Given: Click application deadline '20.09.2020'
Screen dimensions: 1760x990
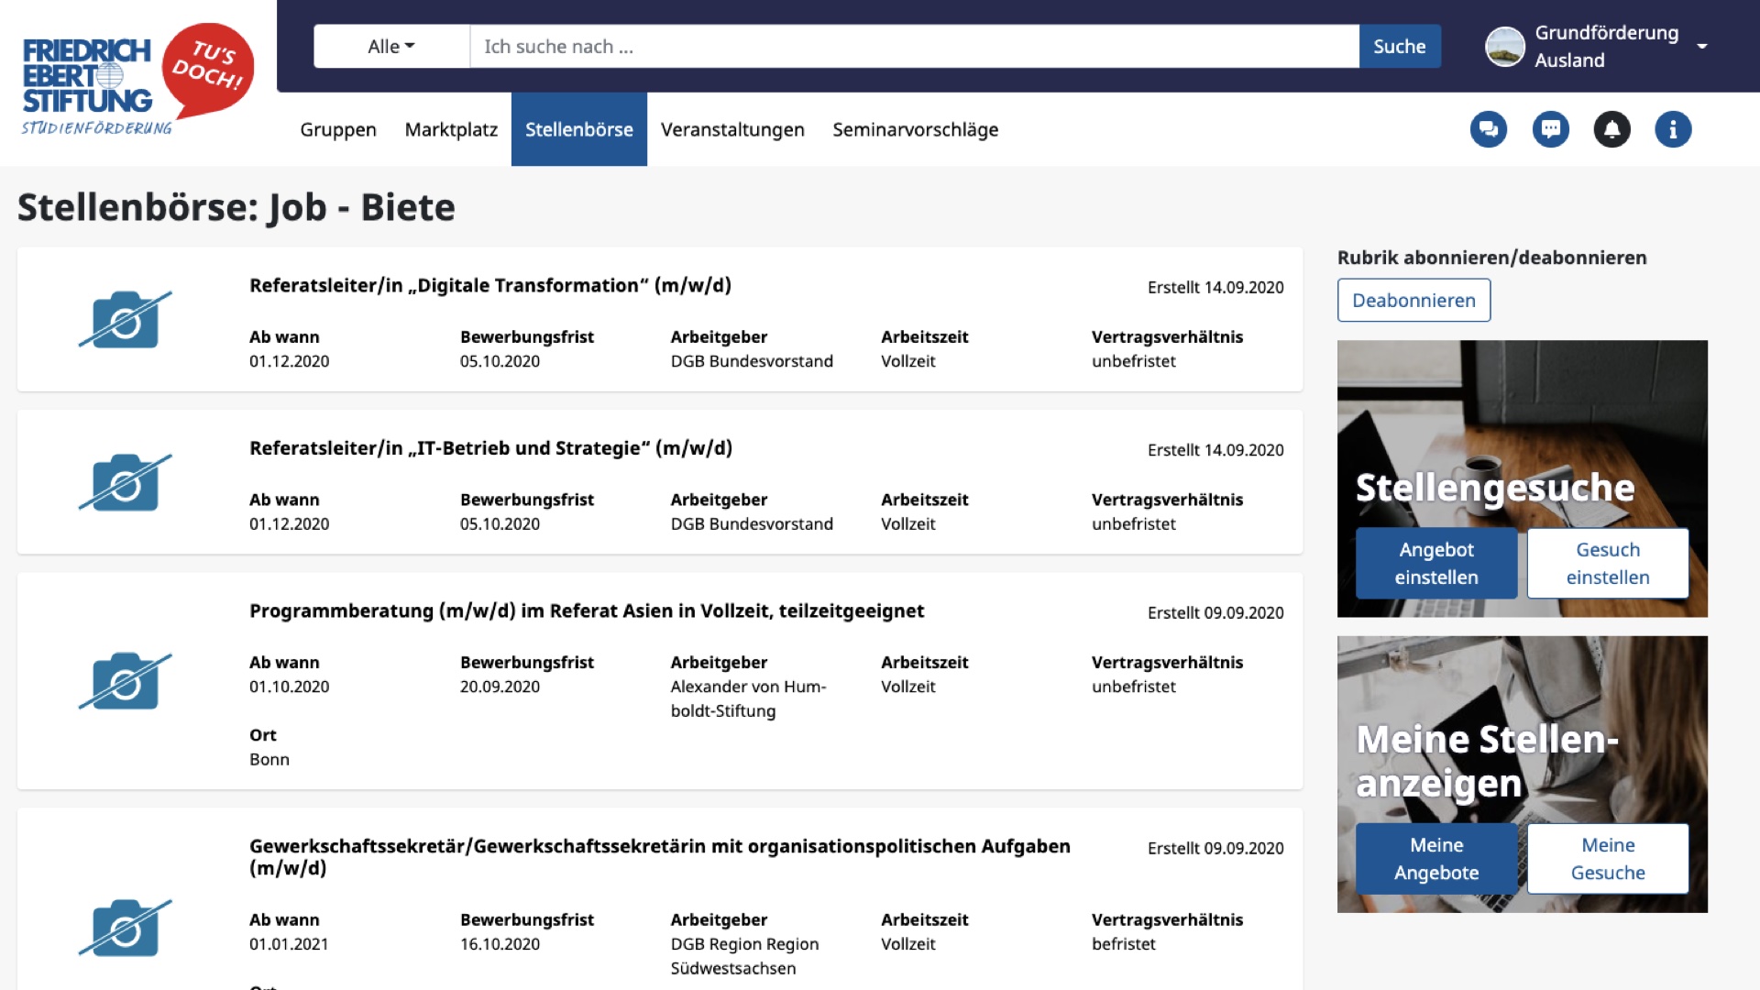Looking at the screenshot, I should [500, 687].
